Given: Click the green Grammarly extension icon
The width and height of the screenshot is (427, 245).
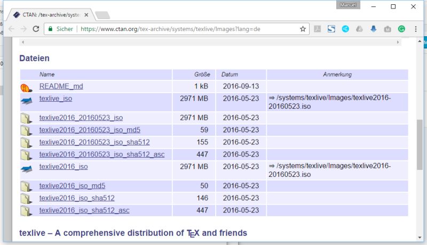Looking at the screenshot, I should point(401,29).
